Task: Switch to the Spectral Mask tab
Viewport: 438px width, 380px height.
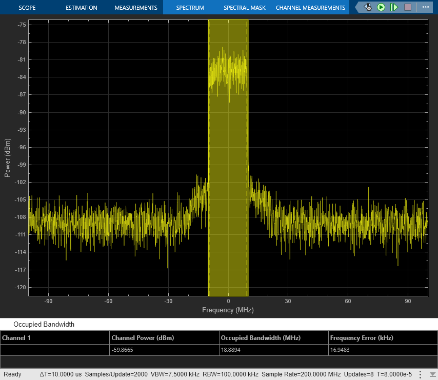Action: click(x=244, y=8)
